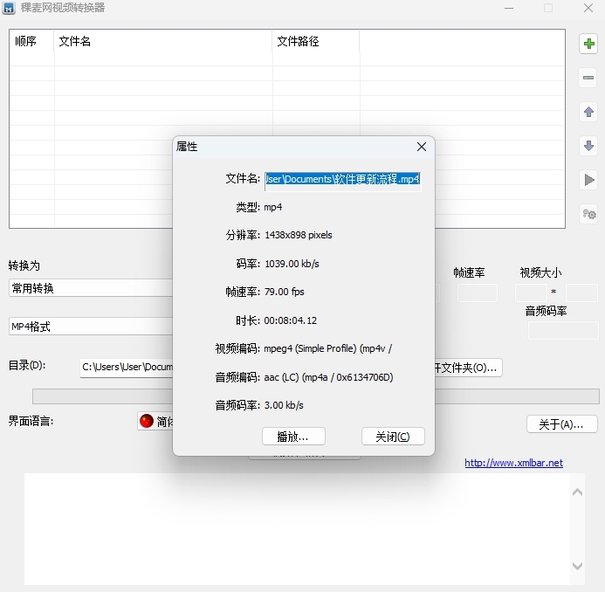
Task: Open the MP4格式 format dropdown
Action: (91, 327)
